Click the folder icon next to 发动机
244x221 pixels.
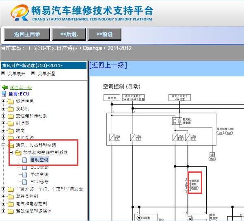point(11,109)
